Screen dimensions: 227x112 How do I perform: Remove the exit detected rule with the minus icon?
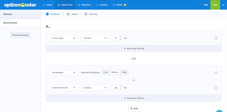[x=216, y=73]
